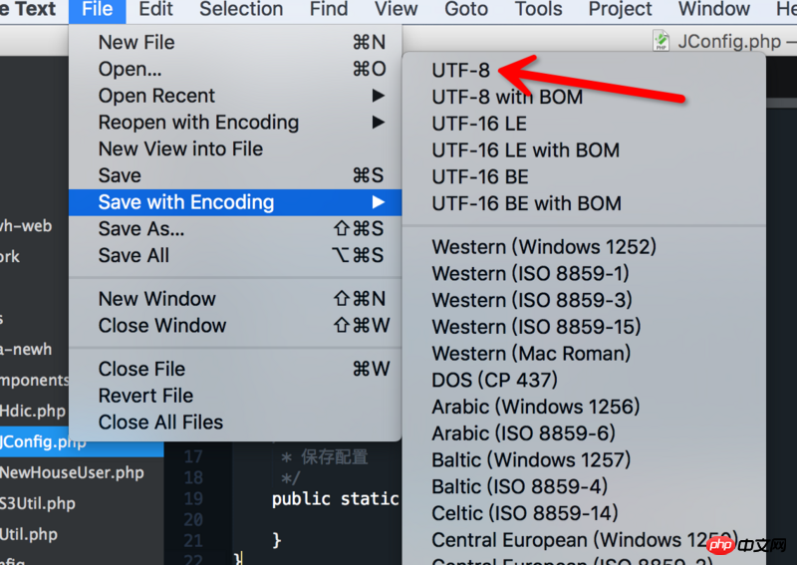
Task: Click New File menu entry
Action: [x=136, y=42]
